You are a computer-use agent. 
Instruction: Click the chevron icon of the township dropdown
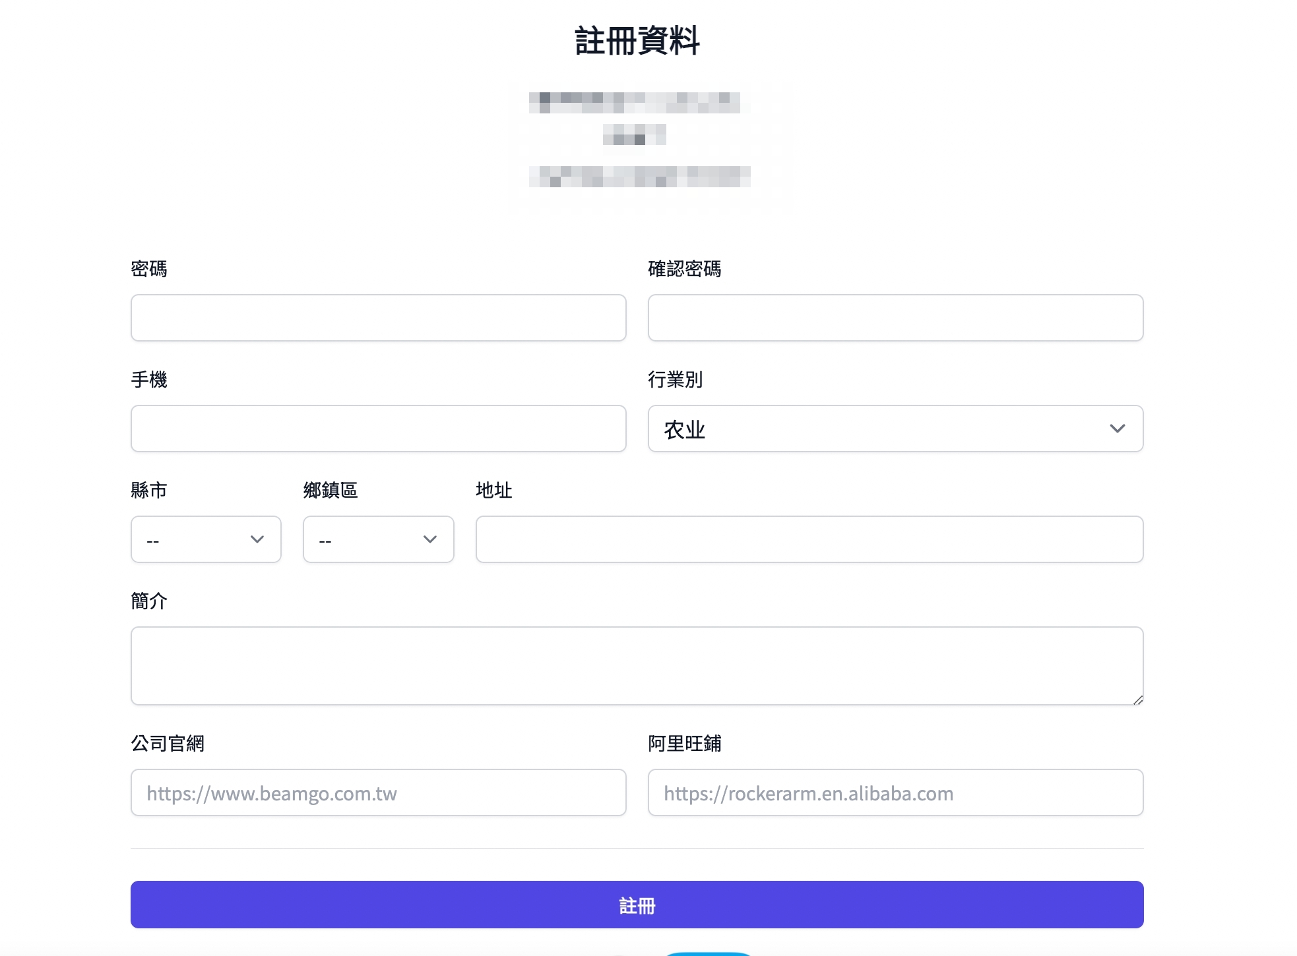click(429, 539)
